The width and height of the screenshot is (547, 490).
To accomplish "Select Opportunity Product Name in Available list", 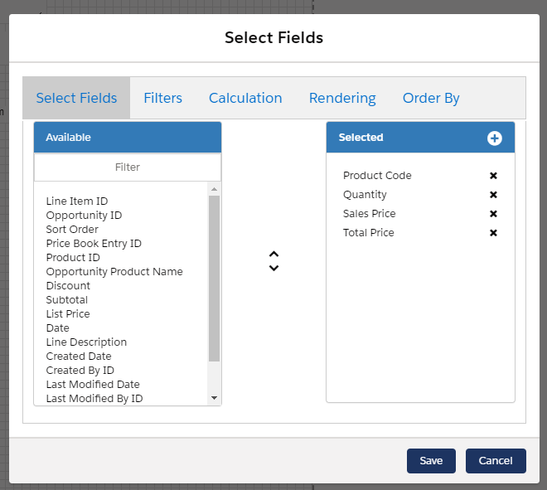I will point(114,271).
